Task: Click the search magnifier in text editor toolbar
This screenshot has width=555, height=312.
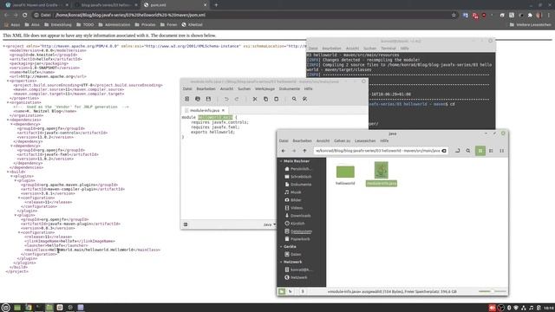Action: [294, 99]
